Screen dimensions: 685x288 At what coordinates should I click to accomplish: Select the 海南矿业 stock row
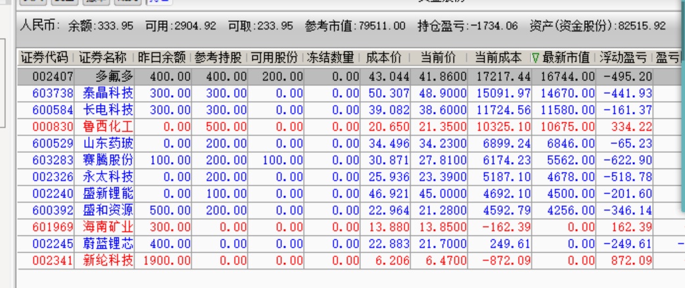click(348, 227)
